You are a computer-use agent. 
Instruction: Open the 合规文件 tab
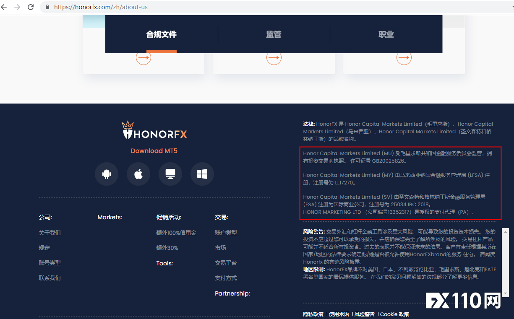162,34
